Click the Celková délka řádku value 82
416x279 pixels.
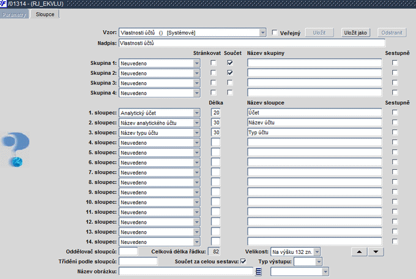point(214,251)
